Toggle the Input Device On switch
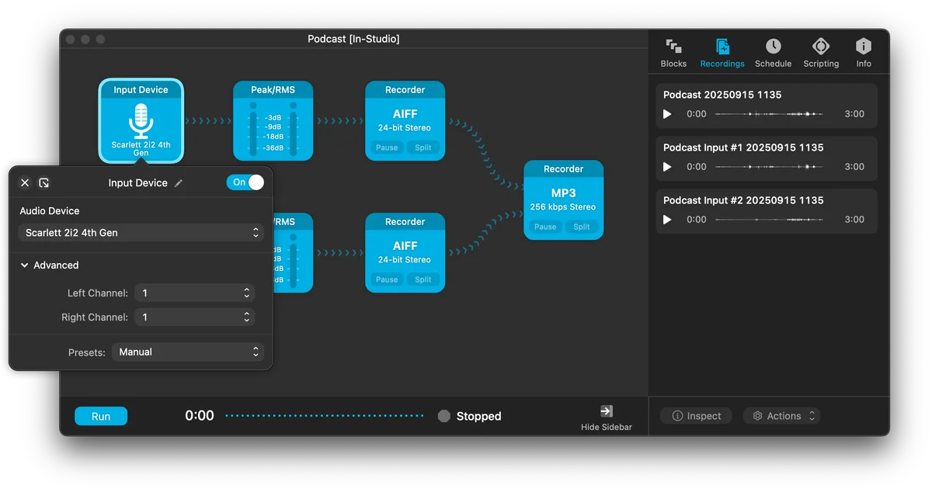Screen dimensions: 932x492 245,182
